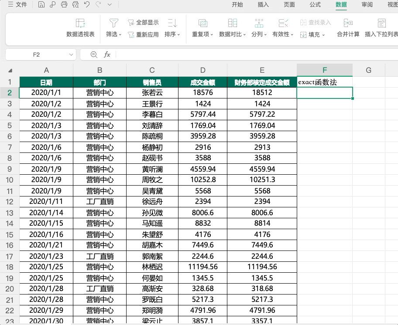Screen dimensions: 398x325
Task: Click cell with 郑明漪
Action: coord(152,311)
